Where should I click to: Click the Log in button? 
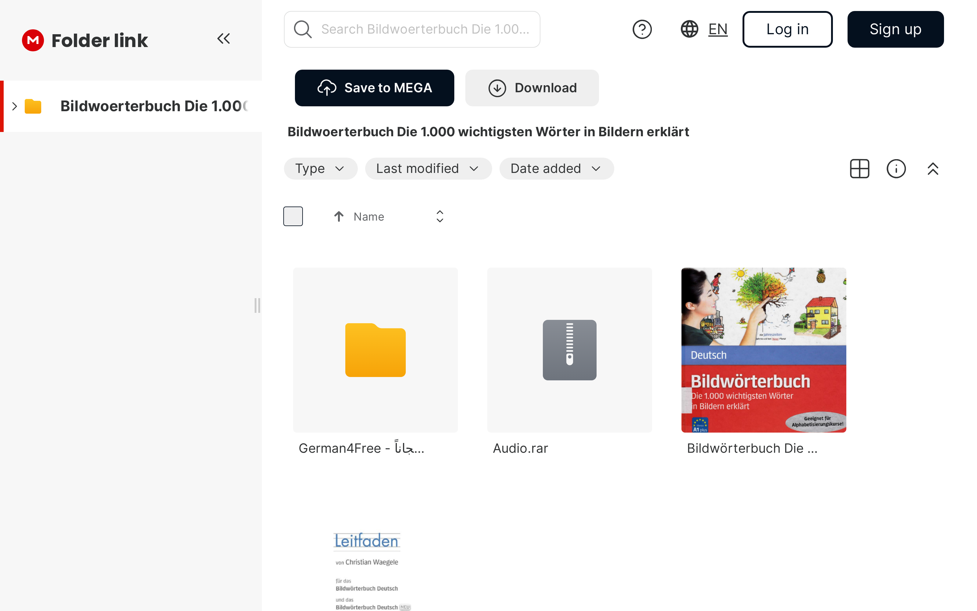click(x=788, y=30)
